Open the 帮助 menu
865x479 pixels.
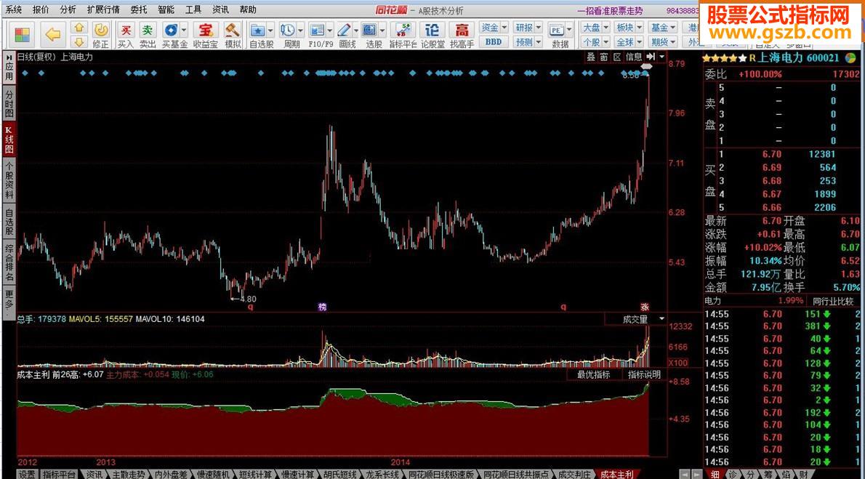[x=248, y=9]
